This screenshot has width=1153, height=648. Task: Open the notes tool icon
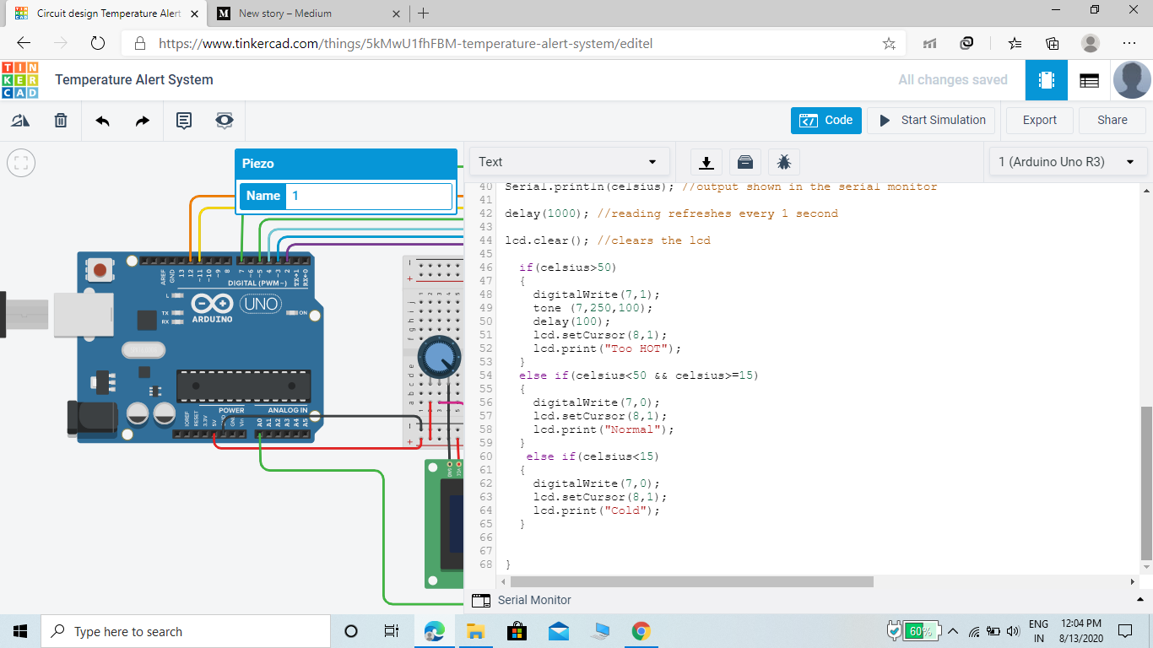click(x=183, y=121)
